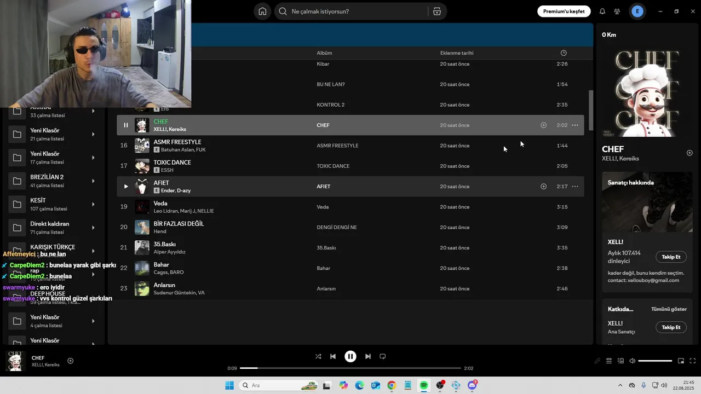Expand the 33 çalma listesi folder
The image size is (701, 394).
coord(93,111)
